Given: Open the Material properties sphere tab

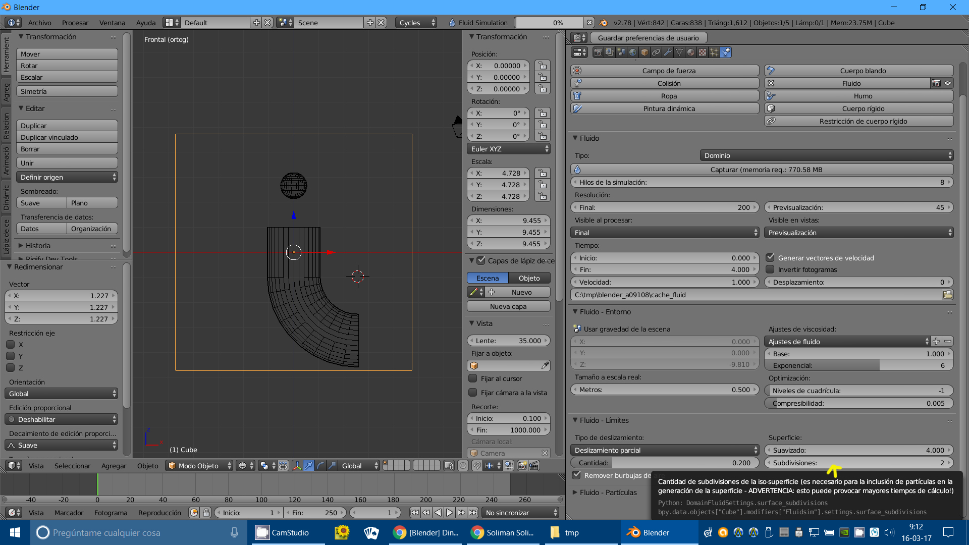Looking at the screenshot, I should [691, 52].
